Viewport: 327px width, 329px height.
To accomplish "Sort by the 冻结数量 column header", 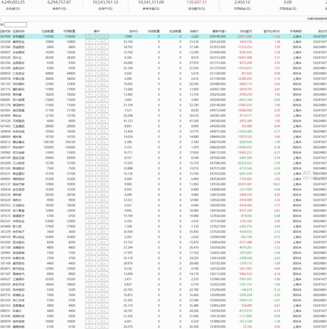I will pyautogui.click(x=154, y=31).
